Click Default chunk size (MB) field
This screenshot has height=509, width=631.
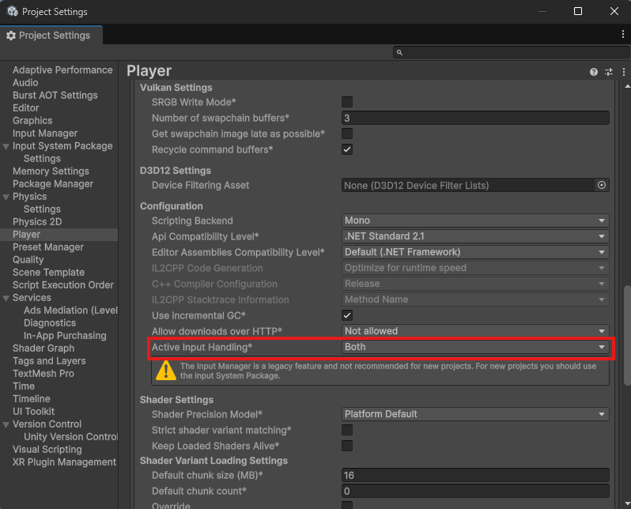coord(475,475)
